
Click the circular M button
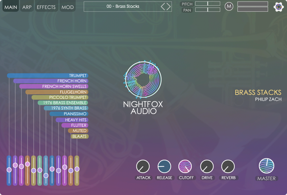[x=229, y=6]
